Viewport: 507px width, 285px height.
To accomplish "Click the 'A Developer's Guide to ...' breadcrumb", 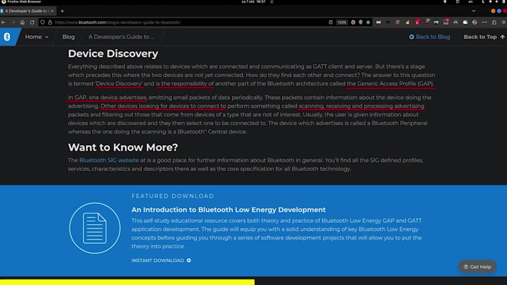I will (x=121, y=37).
